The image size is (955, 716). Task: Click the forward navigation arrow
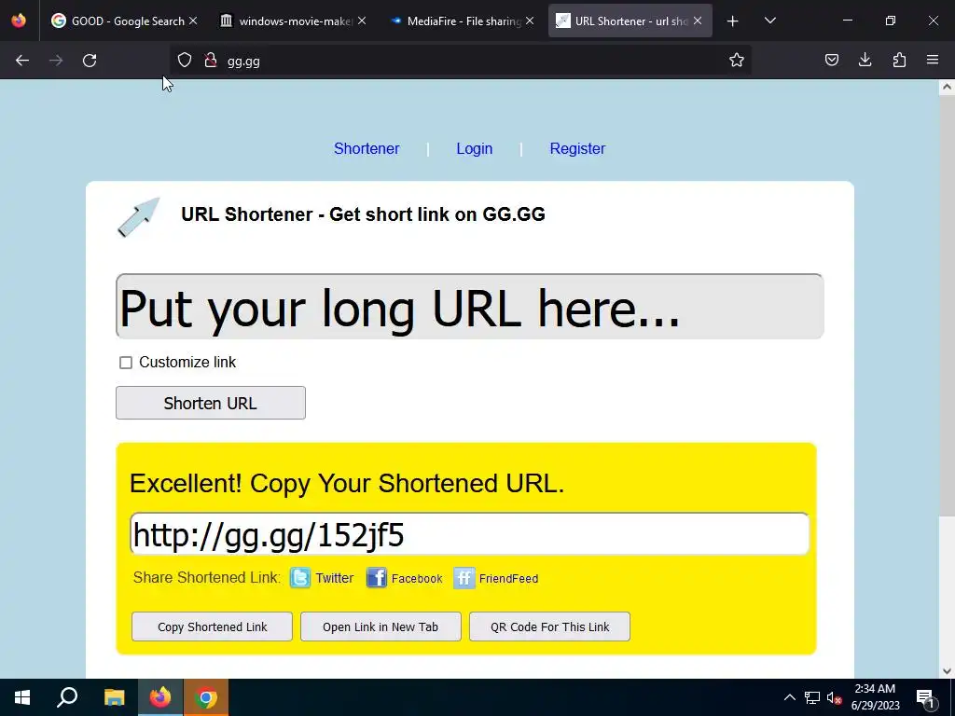pyautogui.click(x=56, y=61)
